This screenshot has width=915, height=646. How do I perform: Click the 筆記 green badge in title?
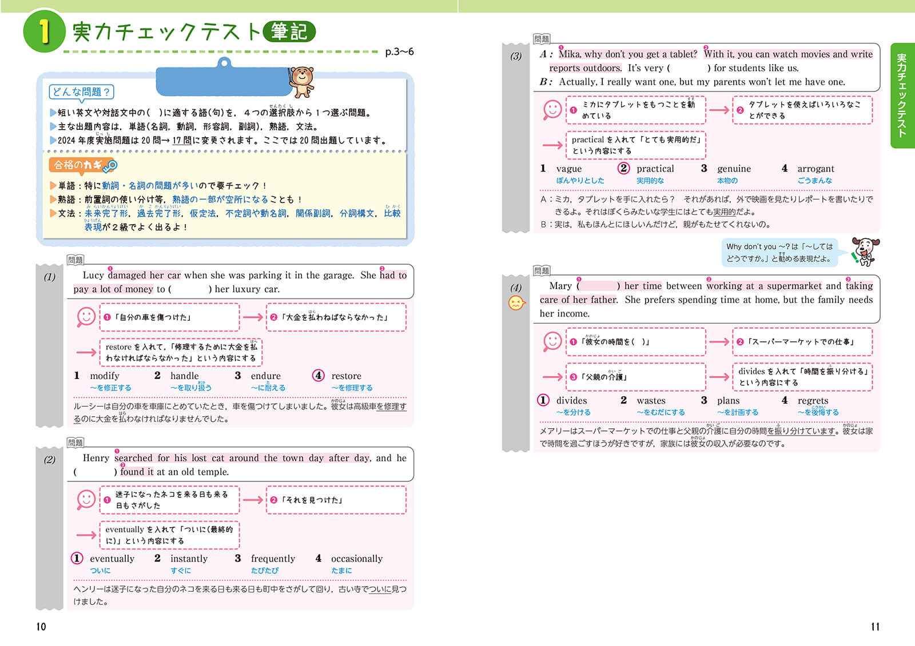coord(289,31)
